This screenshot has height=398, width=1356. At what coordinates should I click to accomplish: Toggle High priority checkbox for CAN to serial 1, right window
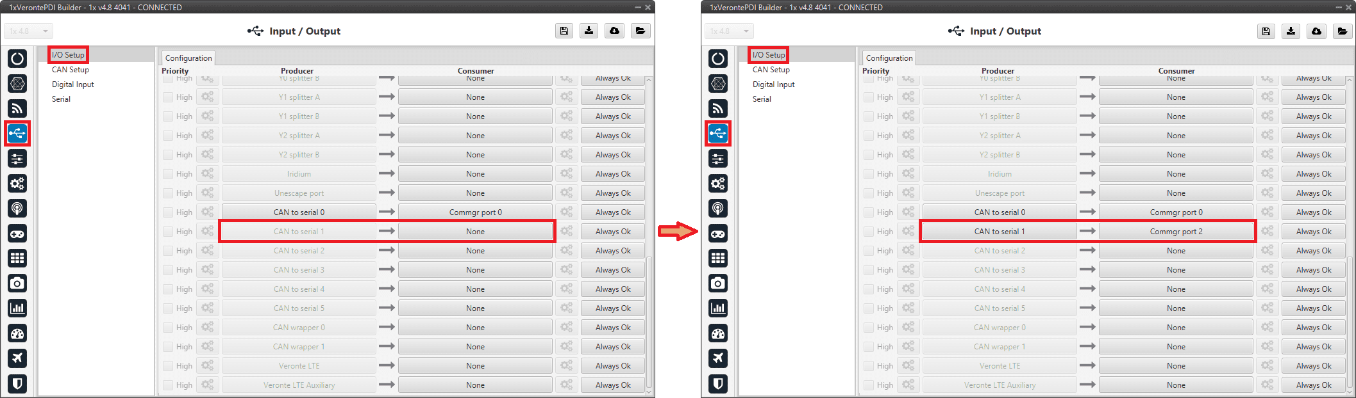click(x=869, y=232)
